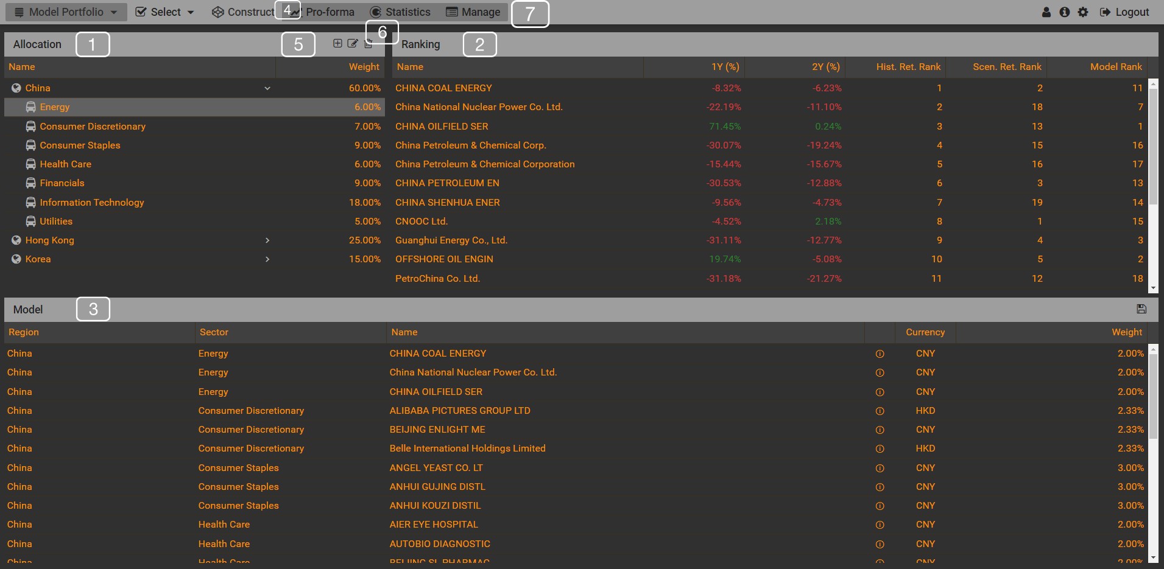The height and width of the screenshot is (569, 1164).
Task: Open the Model Portfolio dropdown
Action: (66, 12)
